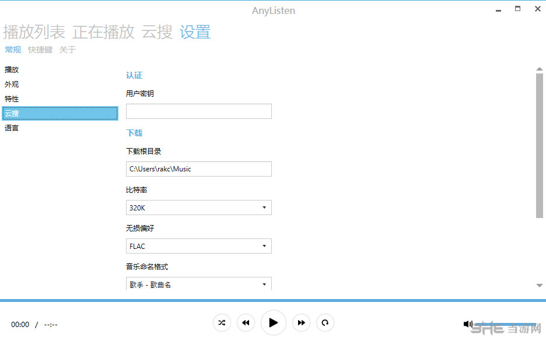Viewport: 546px width, 341px height.
Task: Click the settings scrollbar down arrow
Action: tap(540, 285)
